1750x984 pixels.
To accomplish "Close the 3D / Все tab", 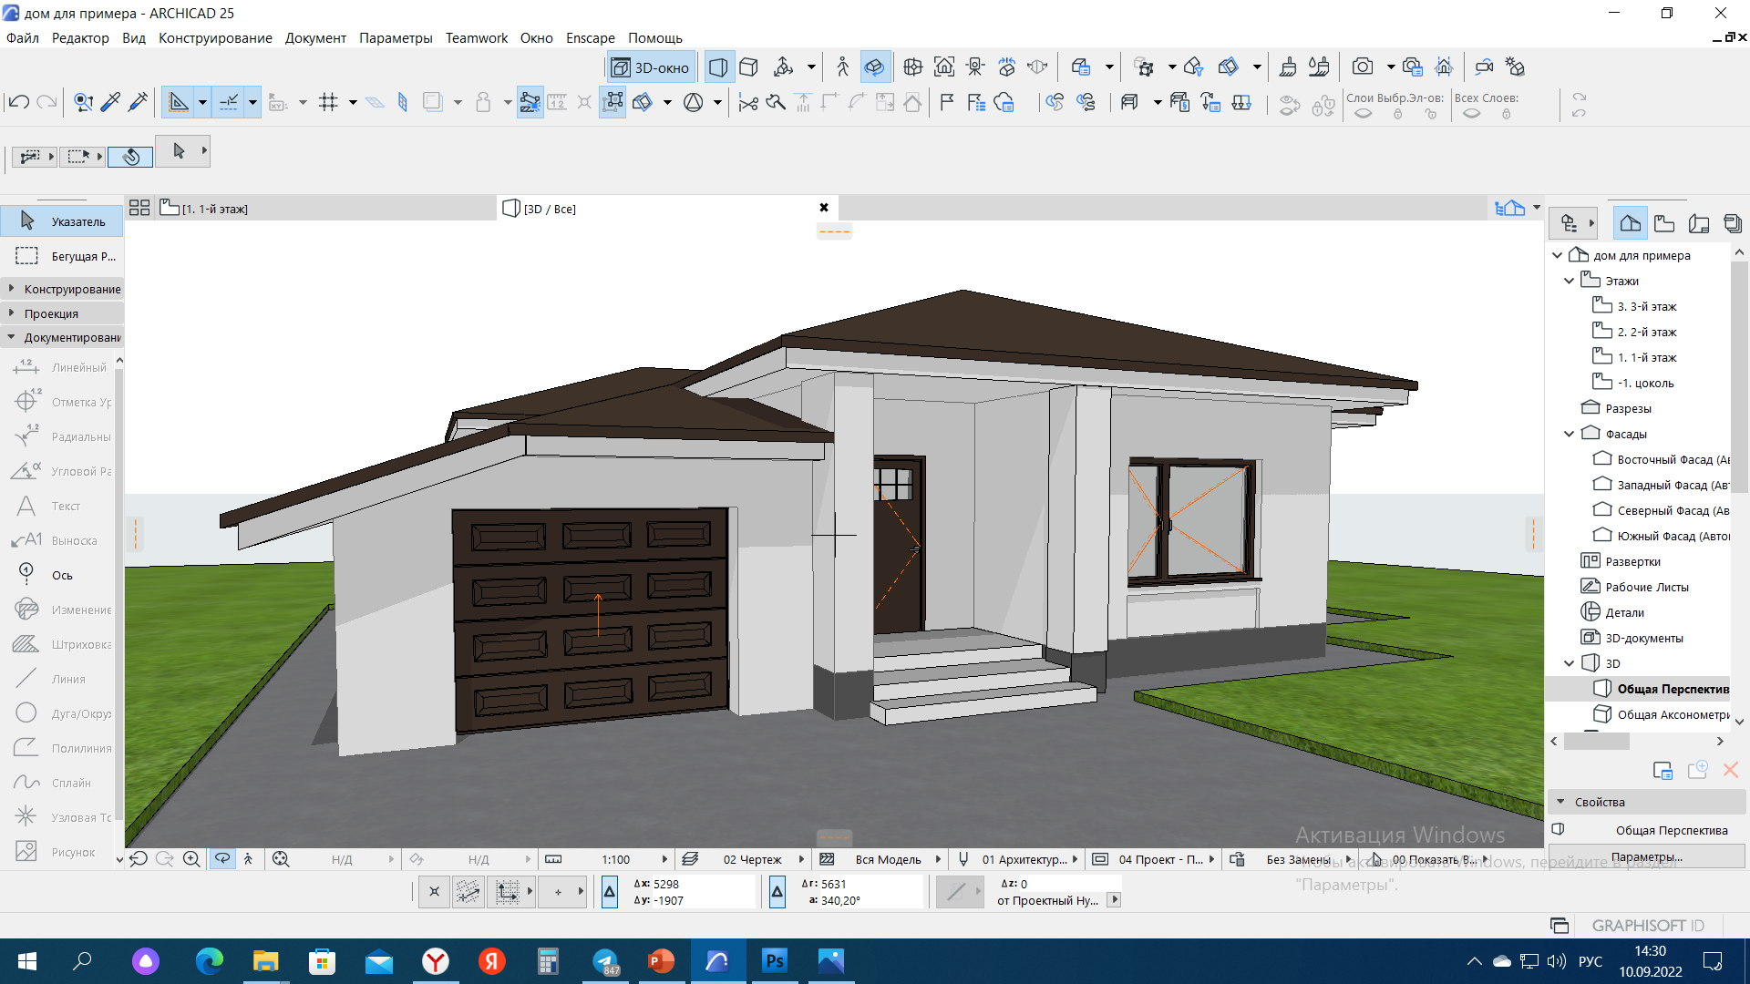I will point(824,208).
